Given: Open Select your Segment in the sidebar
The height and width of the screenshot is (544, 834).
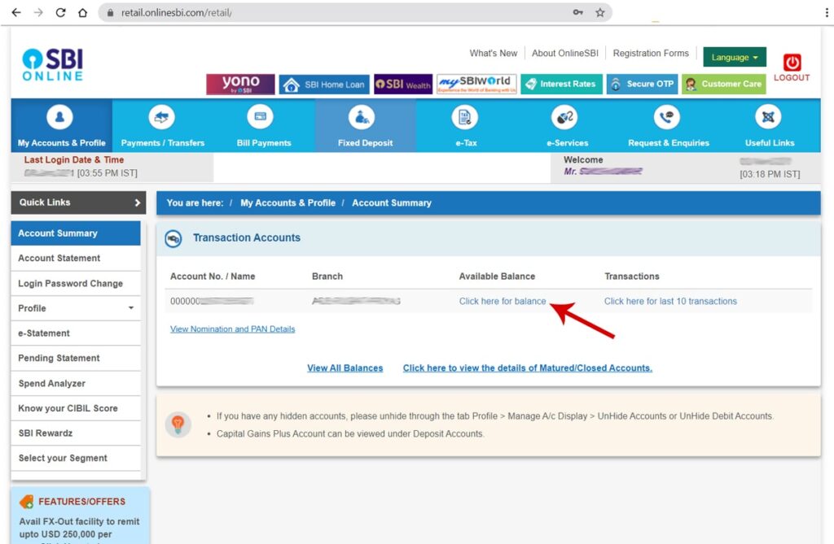Looking at the screenshot, I should tap(76, 458).
